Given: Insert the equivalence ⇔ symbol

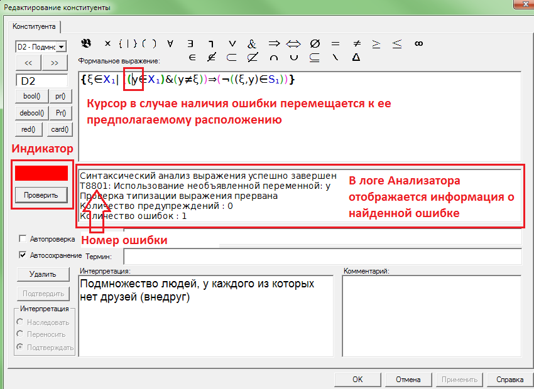Looking at the screenshot, I should coord(293,44).
